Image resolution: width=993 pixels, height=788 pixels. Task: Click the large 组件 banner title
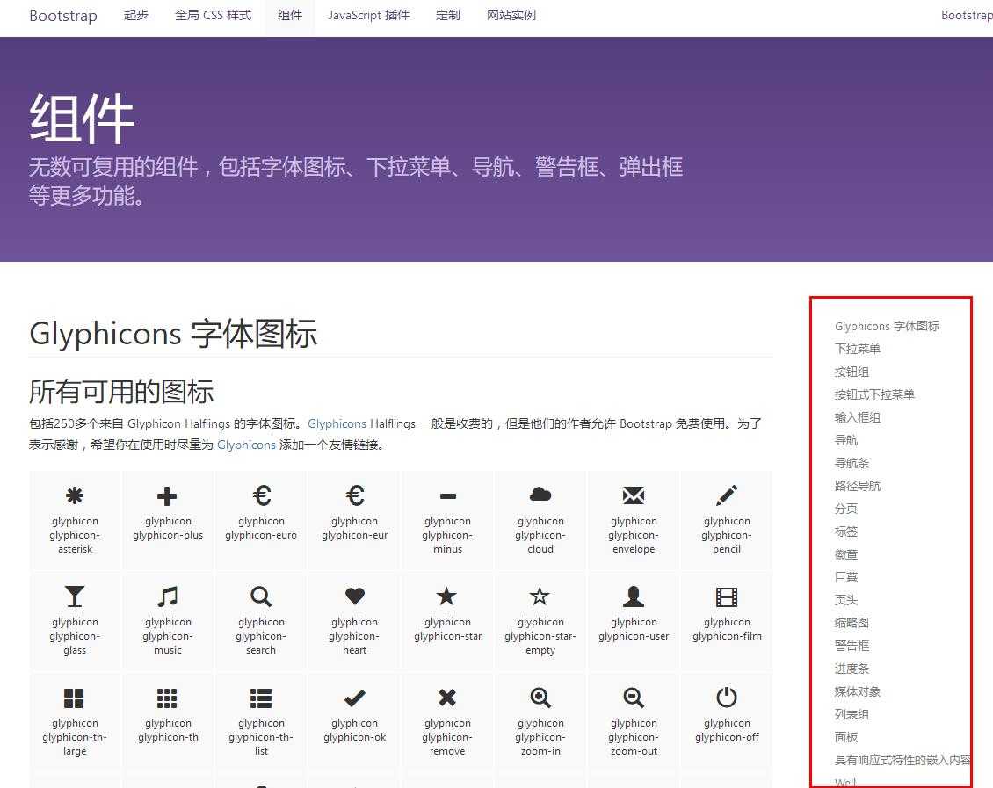82,119
